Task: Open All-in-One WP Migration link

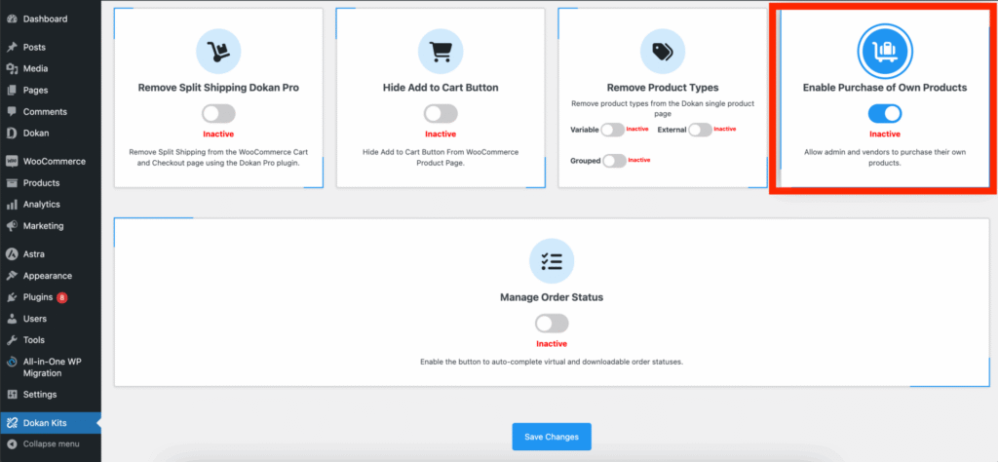Action: 51,367
